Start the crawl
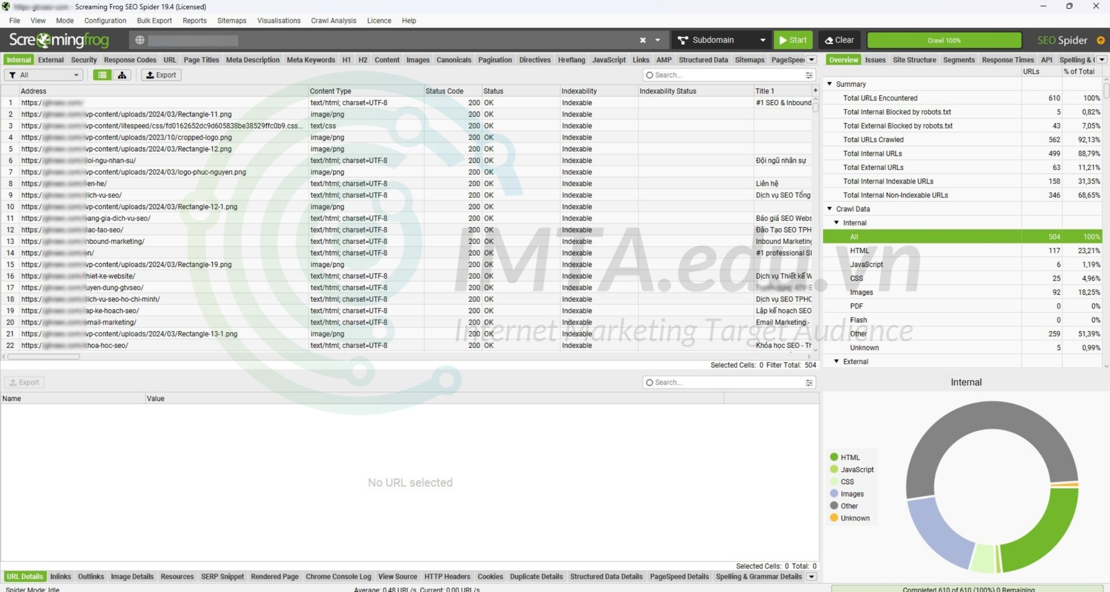 793,40
